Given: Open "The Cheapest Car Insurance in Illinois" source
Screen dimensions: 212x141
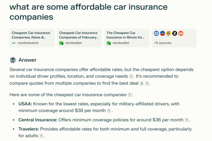Looking at the screenshot, I should [127, 38].
